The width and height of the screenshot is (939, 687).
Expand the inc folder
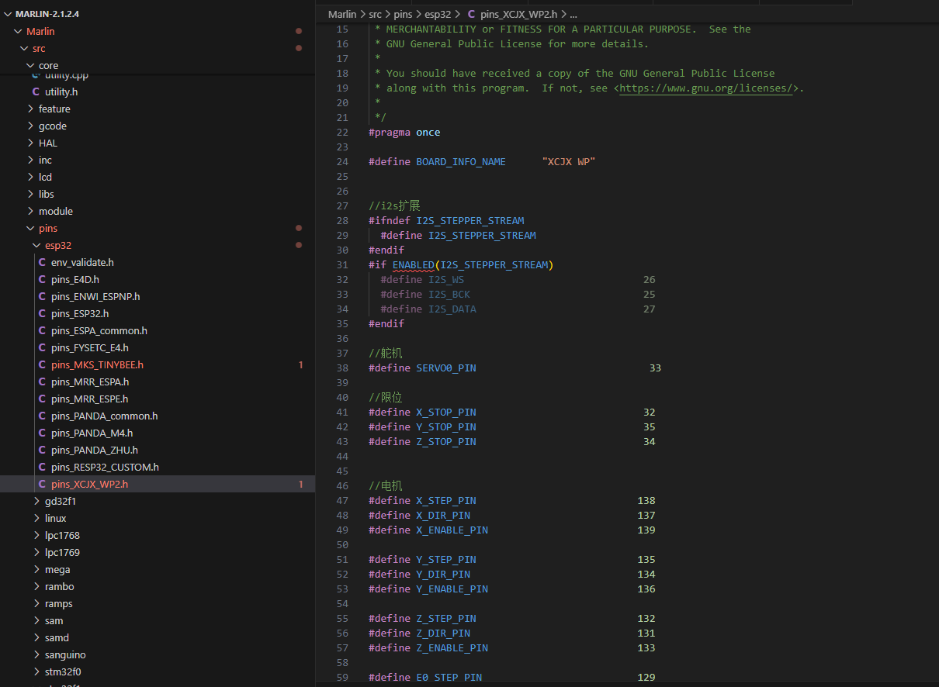[31, 160]
